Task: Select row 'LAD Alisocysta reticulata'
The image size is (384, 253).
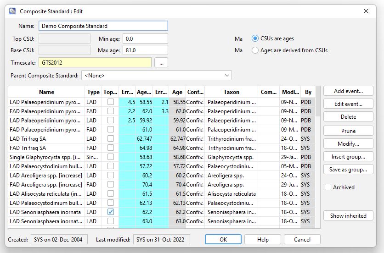Action: click(162, 193)
